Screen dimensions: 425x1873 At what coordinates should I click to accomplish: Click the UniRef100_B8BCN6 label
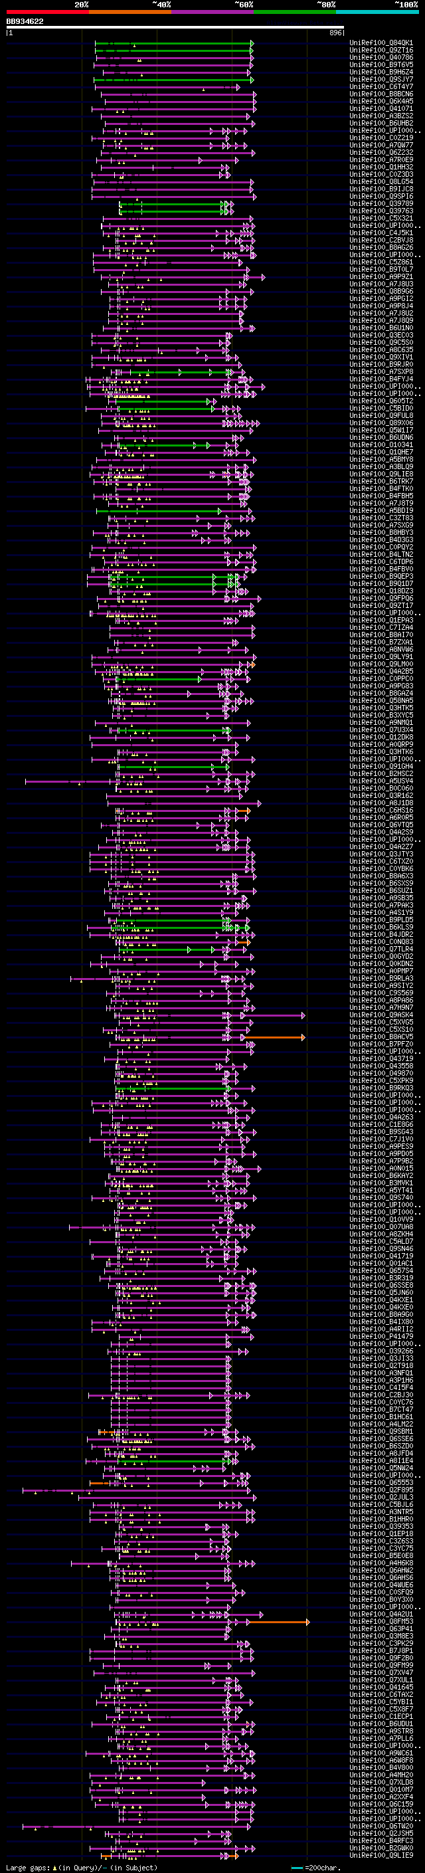[x=381, y=94]
